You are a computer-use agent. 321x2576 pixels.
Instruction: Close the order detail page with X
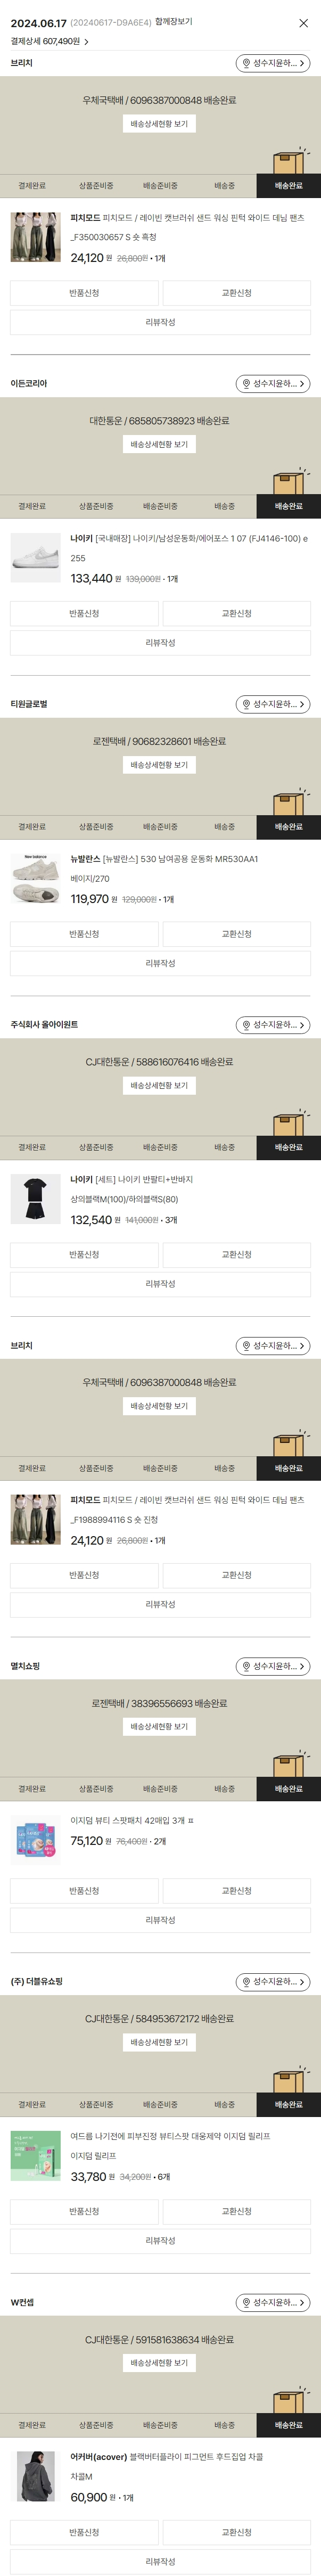coord(303,23)
